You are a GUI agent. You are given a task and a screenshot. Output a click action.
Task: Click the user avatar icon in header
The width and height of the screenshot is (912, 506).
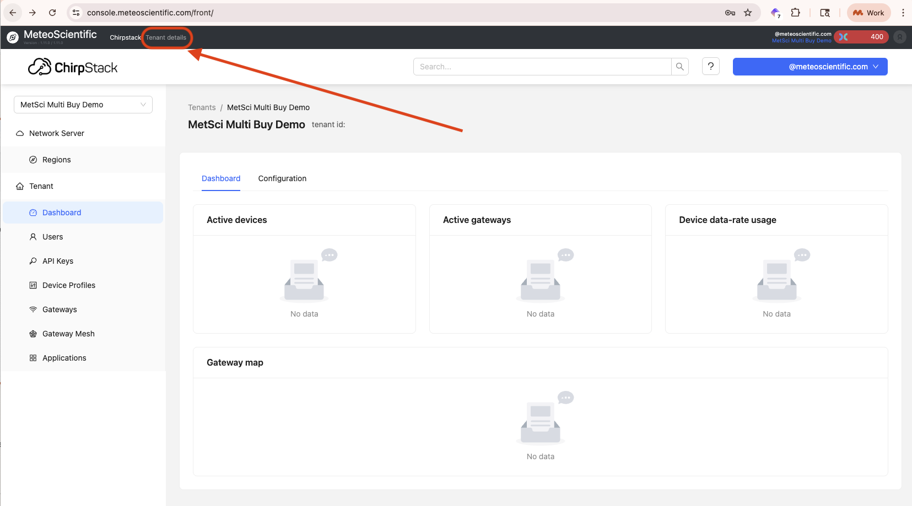click(x=899, y=37)
